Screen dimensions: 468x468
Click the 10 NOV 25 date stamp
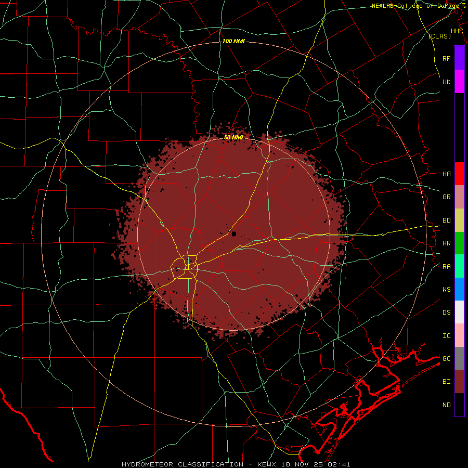coord(303,464)
